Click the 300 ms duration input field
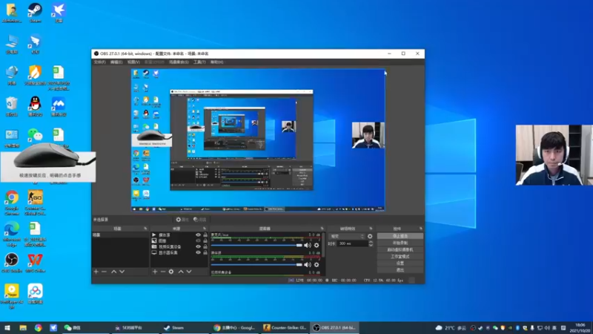Image resolution: width=593 pixels, height=334 pixels. (353, 243)
